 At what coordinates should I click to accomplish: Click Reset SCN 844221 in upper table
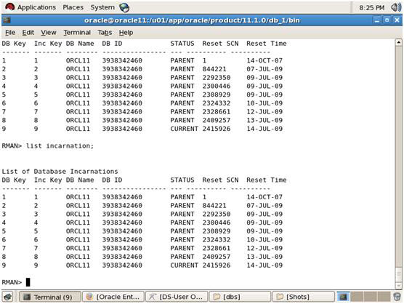click(214, 69)
